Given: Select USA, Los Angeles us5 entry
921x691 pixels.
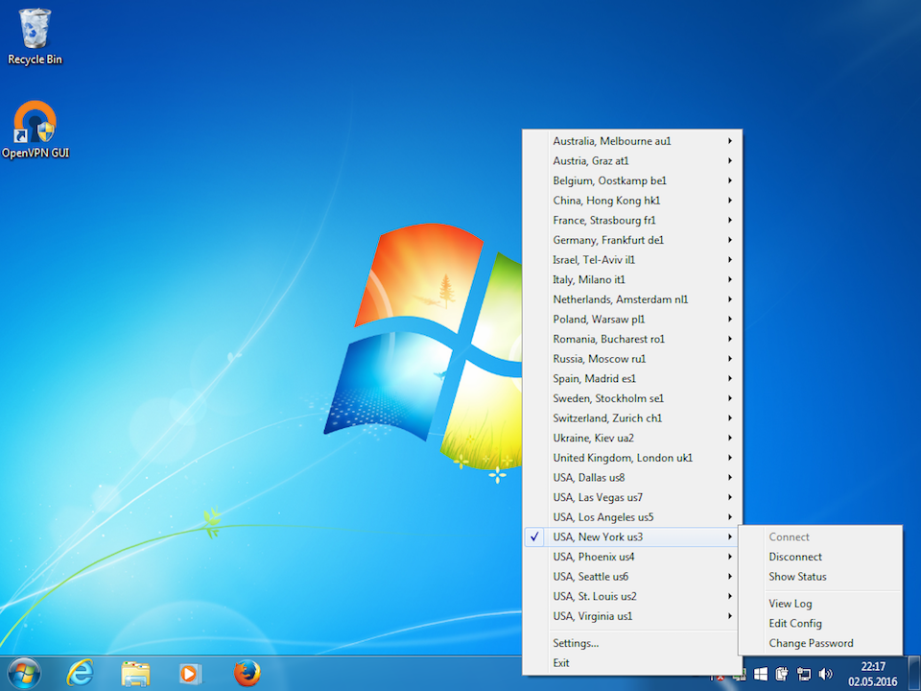Looking at the screenshot, I should (632, 517).
